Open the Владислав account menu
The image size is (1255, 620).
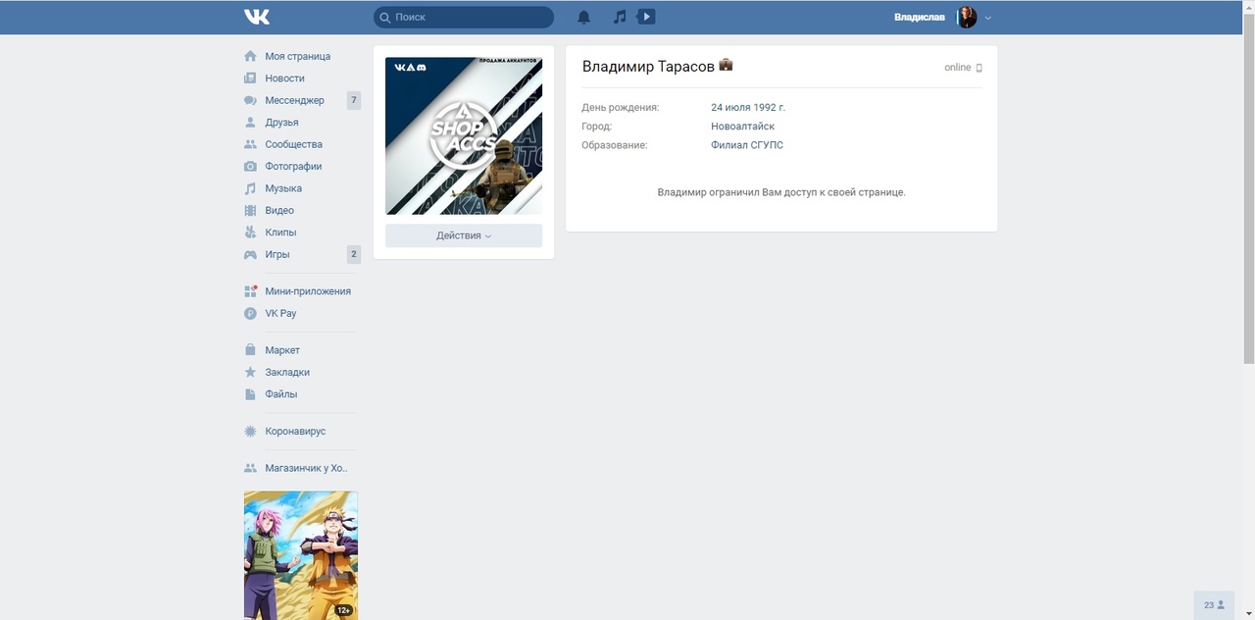tap(920, 18)
